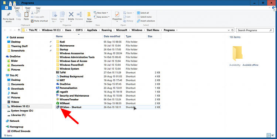The width and height of the screenshot is (277, 139).
Task: Click the Forward navigation arrow
Action: pyautogui.click(x=10, y=30)
